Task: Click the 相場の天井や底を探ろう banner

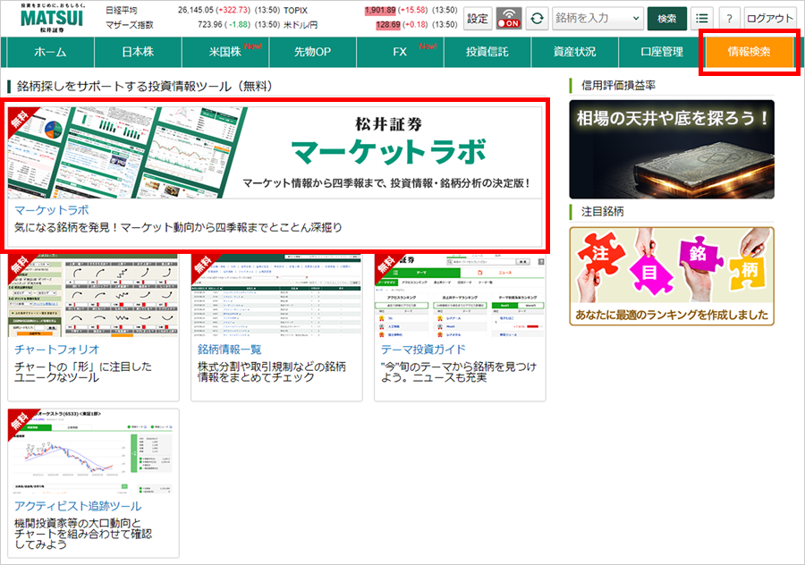Action: (672, 149)
